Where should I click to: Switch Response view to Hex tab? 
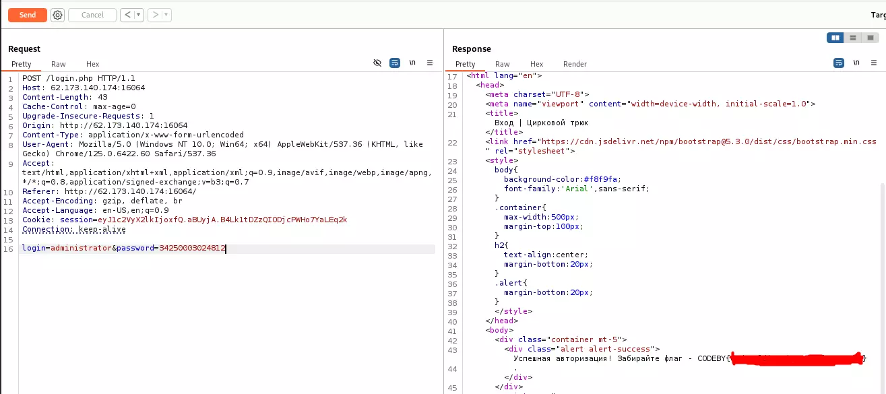click(537, 64)
